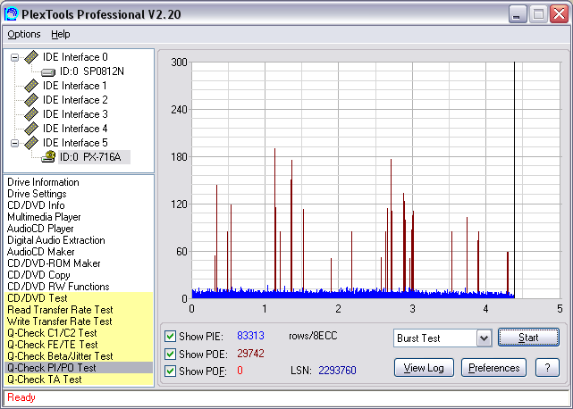Click the SP0812N hard drive icon

(x=48, y=72)
